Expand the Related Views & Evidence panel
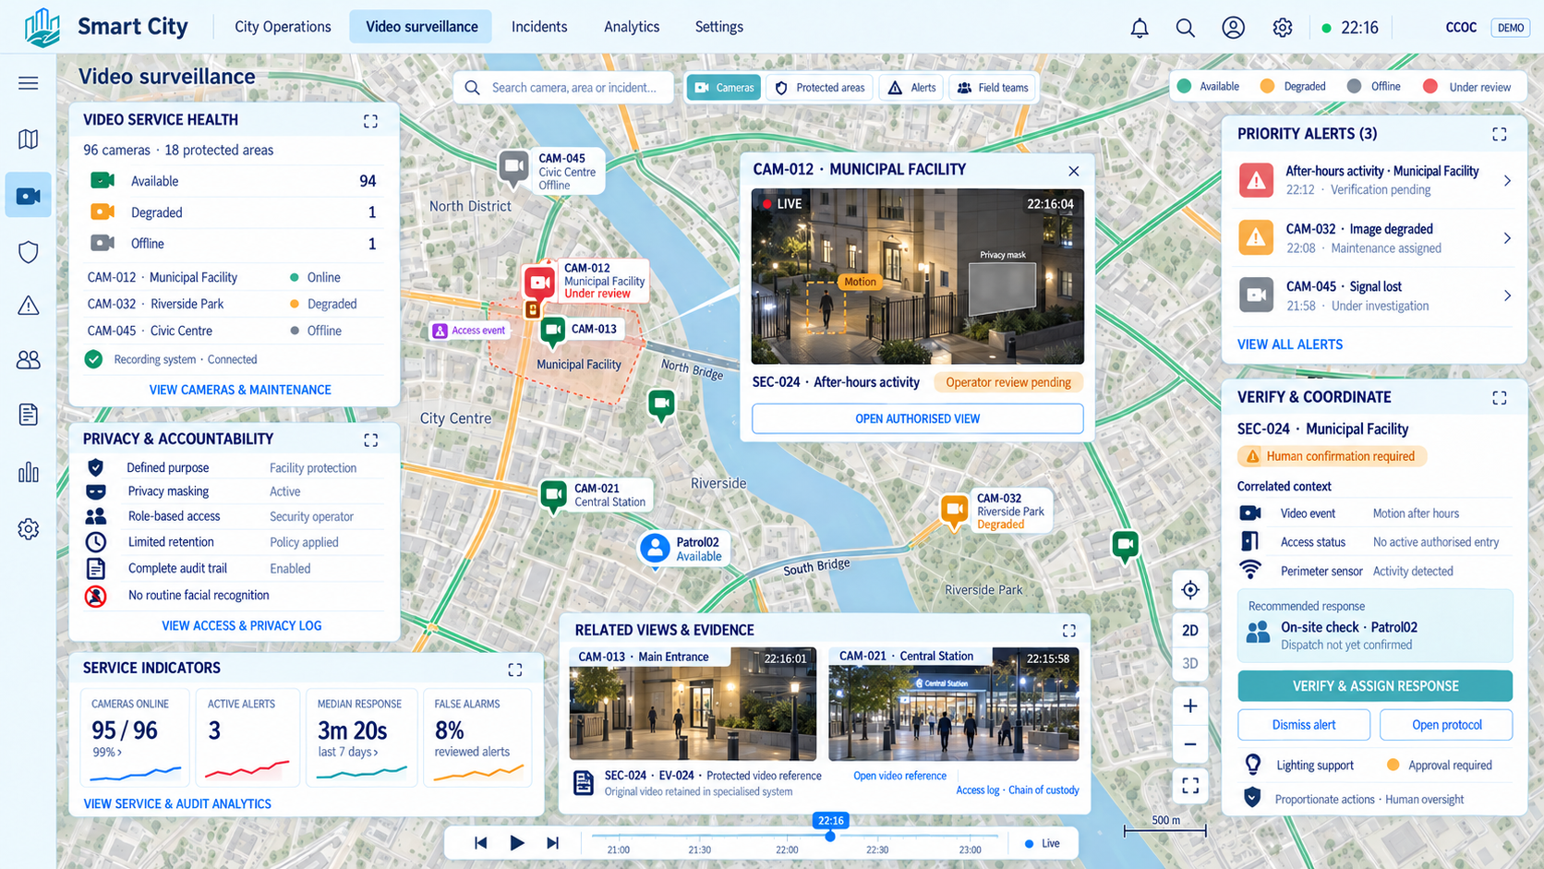The width and height of the screenshot is (1544, 869). pos(1069,631)
